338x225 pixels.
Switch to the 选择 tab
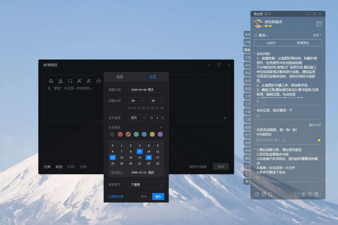(x=120, y=77)
